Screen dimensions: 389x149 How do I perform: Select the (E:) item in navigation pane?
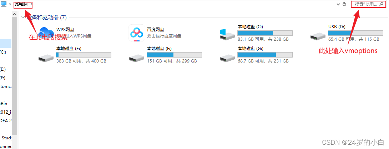3,69
